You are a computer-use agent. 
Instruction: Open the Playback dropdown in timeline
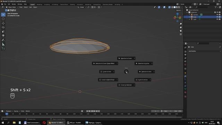tap(9, 111)
